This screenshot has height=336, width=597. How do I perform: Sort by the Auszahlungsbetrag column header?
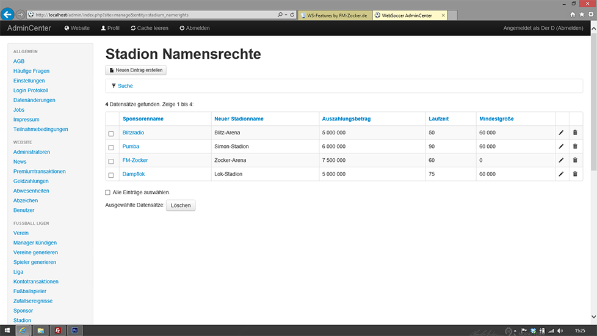346,119
